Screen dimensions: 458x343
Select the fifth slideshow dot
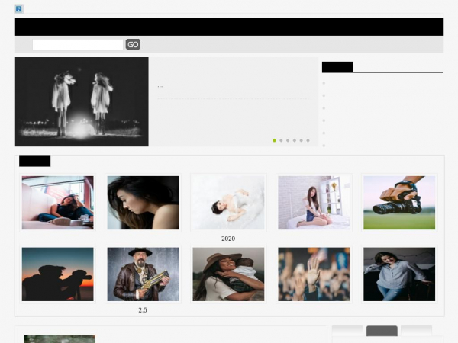(x=302, y=140)
